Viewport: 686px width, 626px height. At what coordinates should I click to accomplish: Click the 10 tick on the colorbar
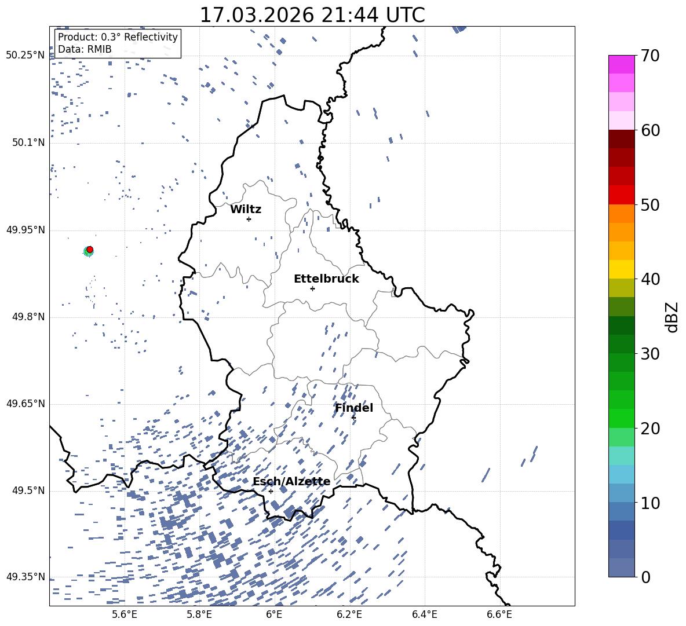pos(649,503)
